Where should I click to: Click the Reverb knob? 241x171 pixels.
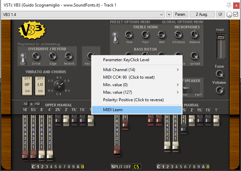click(x=69, y=56)
